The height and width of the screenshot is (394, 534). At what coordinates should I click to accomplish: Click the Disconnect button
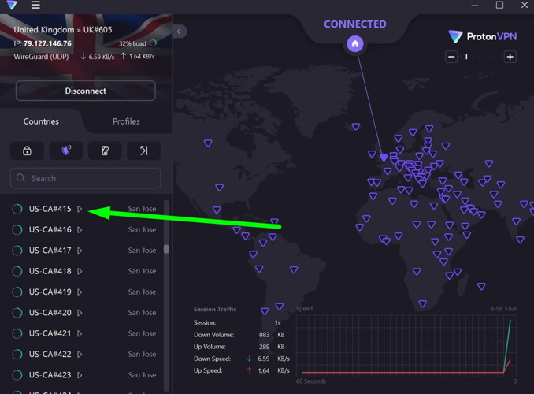[86, 91]
